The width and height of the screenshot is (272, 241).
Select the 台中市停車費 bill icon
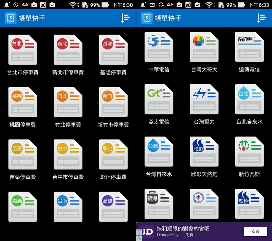click(x=68, y=155)
